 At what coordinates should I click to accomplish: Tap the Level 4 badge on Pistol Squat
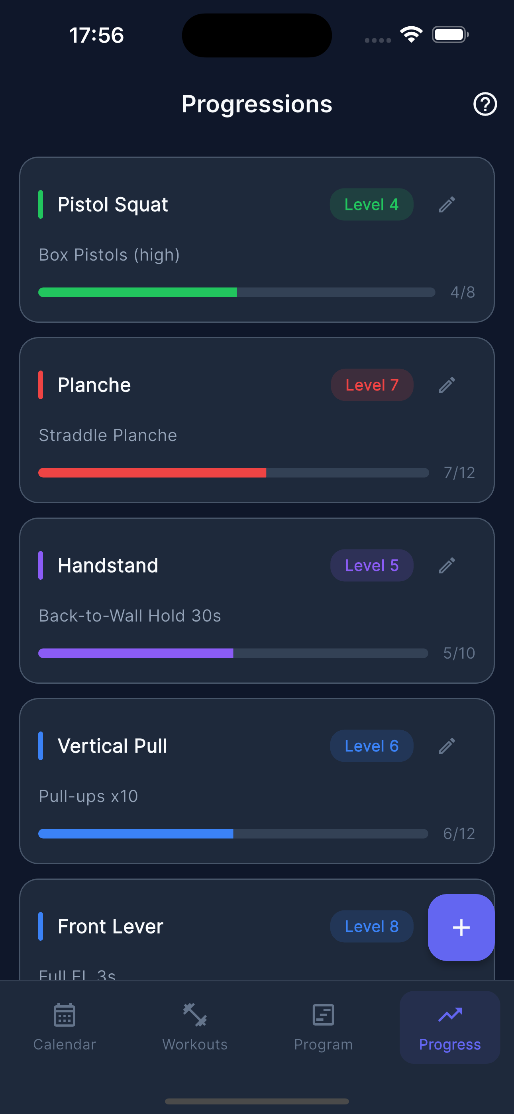click(371, 204)
